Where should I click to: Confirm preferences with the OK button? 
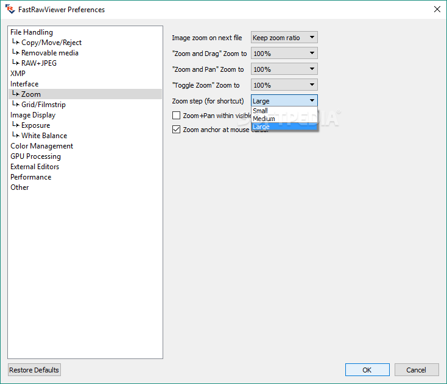pos(367,370)
